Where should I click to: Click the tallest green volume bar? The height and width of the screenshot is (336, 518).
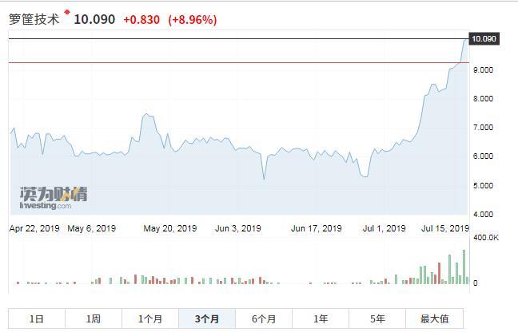pos(464,266)
